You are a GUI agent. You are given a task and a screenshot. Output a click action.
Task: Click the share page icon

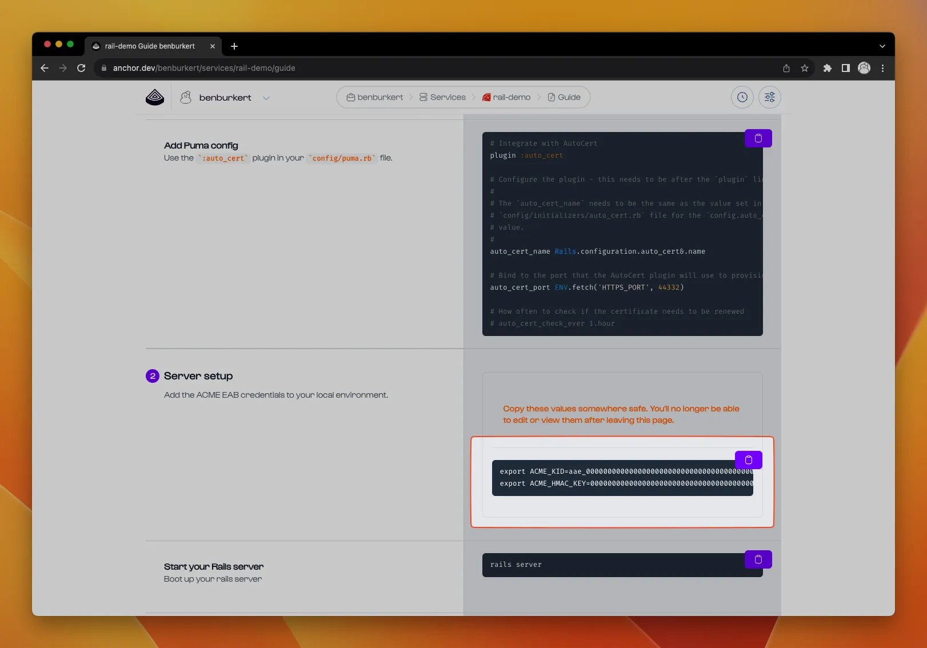coord(786,68)
